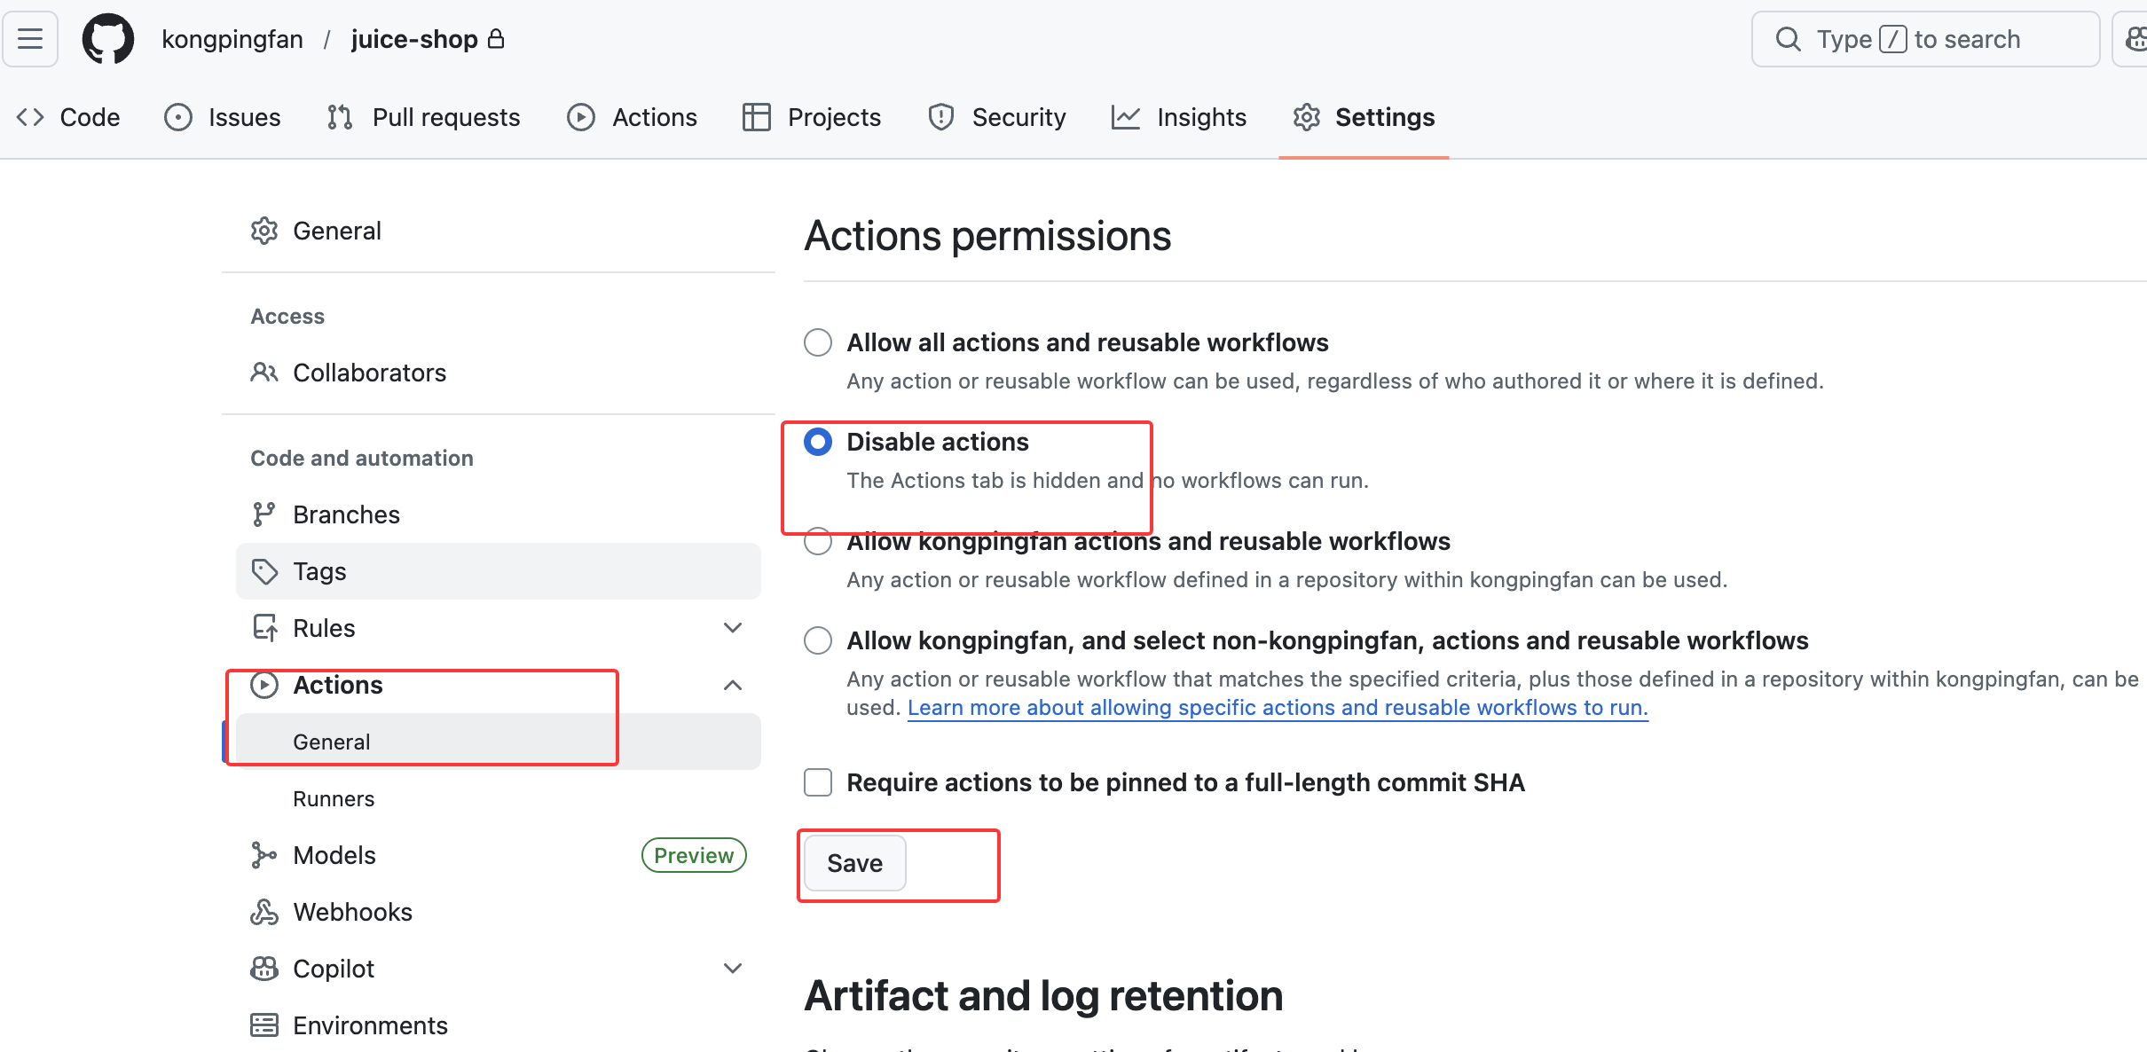
Task: Open the hamburger navigation menu
Action: click(30, 39)
